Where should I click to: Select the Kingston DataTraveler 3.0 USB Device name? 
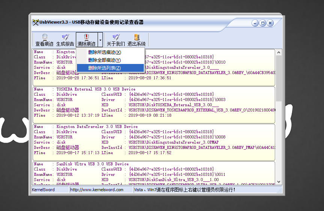pos(97,126)
